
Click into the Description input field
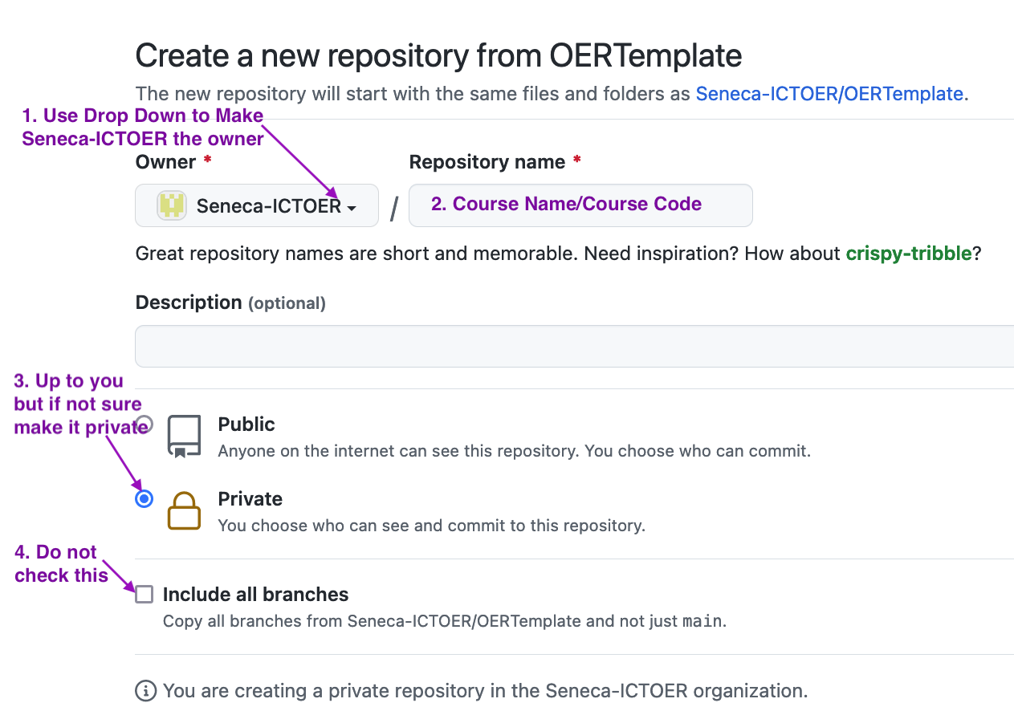[x=575, y=346]
